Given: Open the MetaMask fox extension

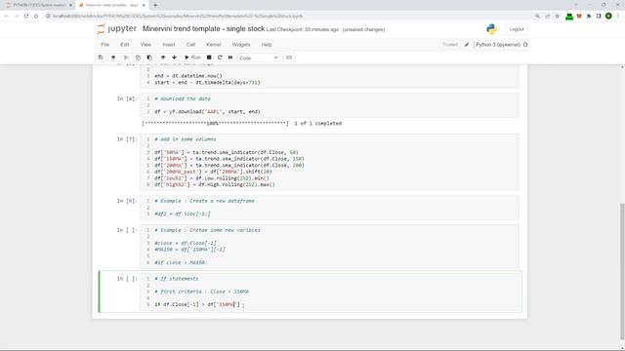Looking at the screenshot, I should point(579,16).
